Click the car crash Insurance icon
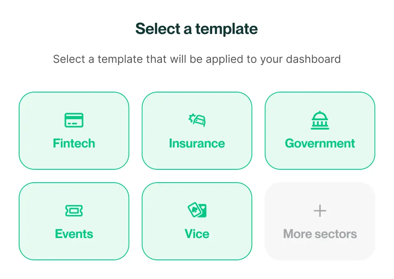The width and height of the screenshot is (394, 279). click(x=197, y=120)
